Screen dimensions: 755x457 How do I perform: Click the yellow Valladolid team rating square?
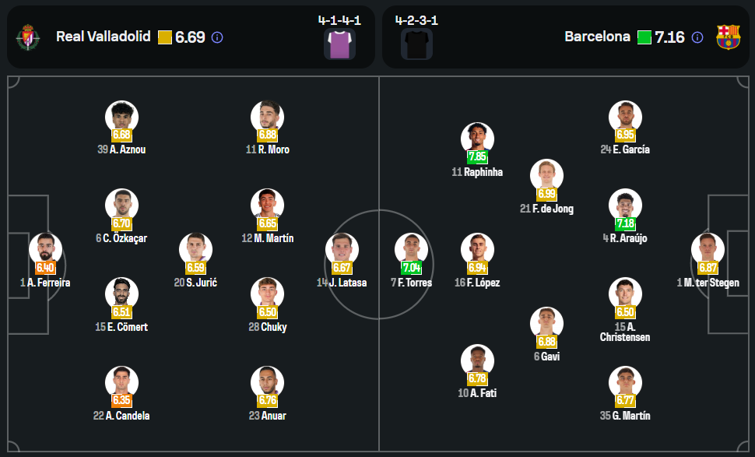click(x=164, y=37)
